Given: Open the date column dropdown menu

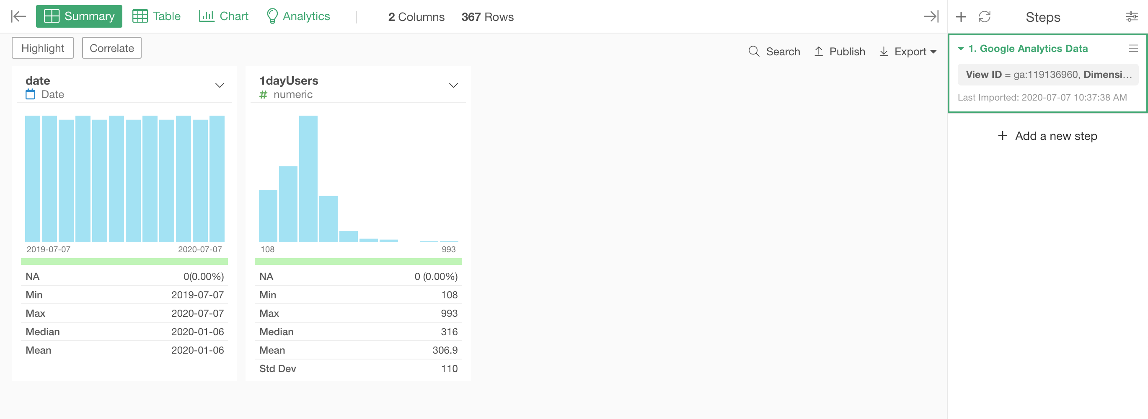Looking at the screenshot, I should (219, 85).
